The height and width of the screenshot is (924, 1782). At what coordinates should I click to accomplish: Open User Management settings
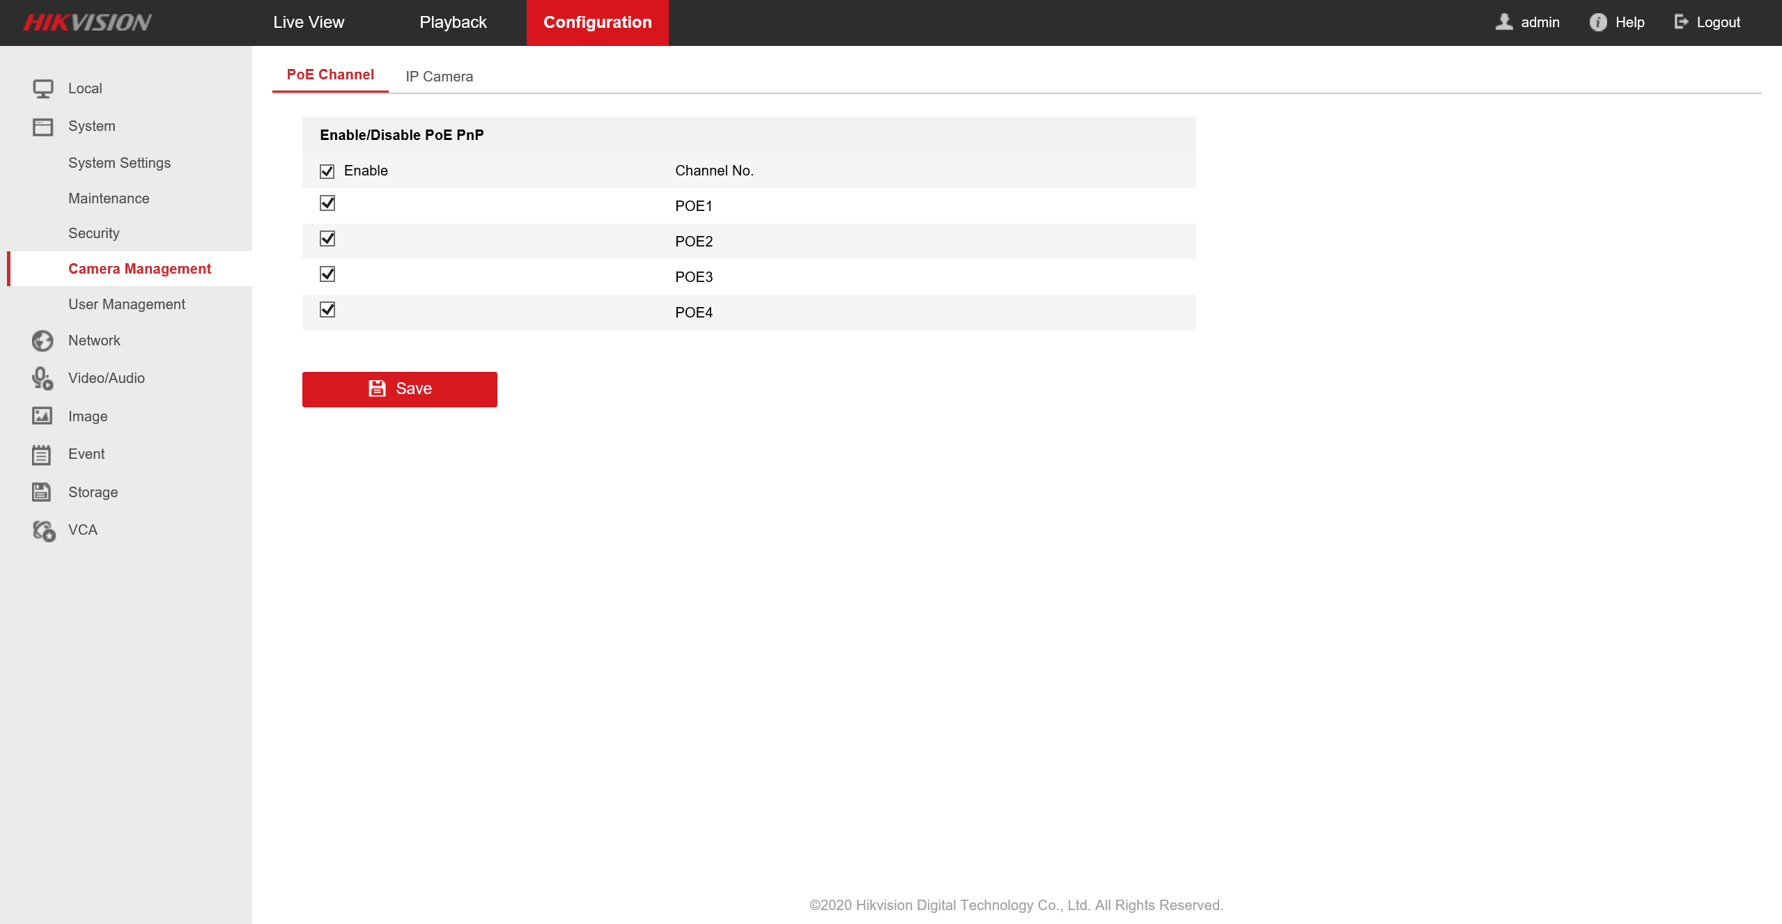(x=127, y=304)
